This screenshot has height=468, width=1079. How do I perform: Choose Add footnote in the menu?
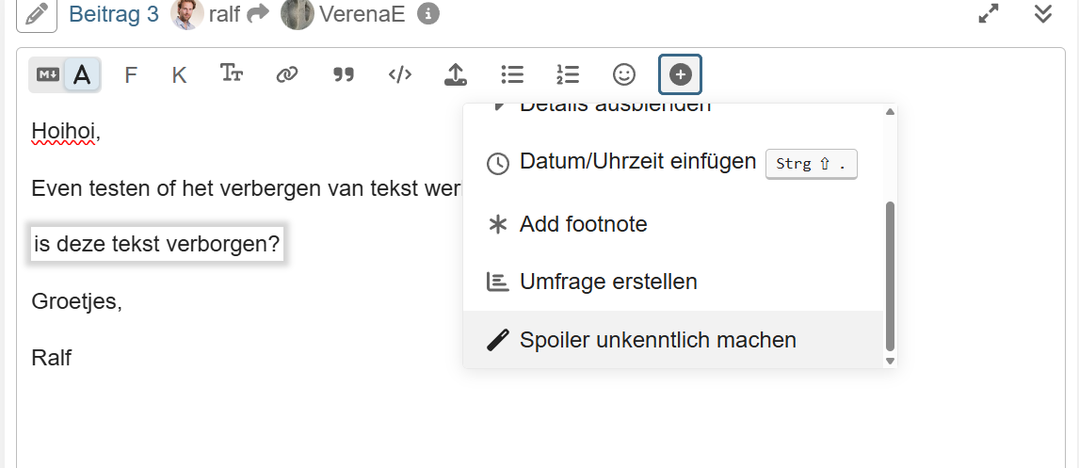coord(583,225)
